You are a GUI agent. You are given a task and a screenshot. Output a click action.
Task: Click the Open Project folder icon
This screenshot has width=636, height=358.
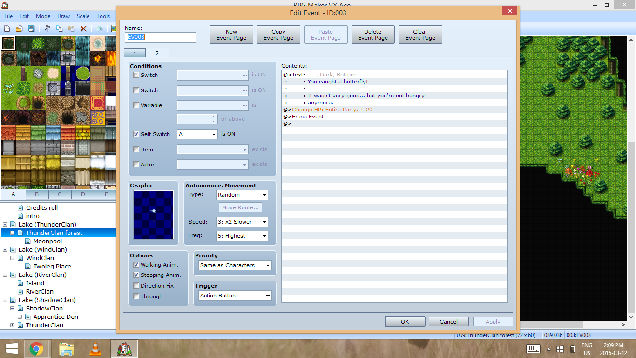20,28
